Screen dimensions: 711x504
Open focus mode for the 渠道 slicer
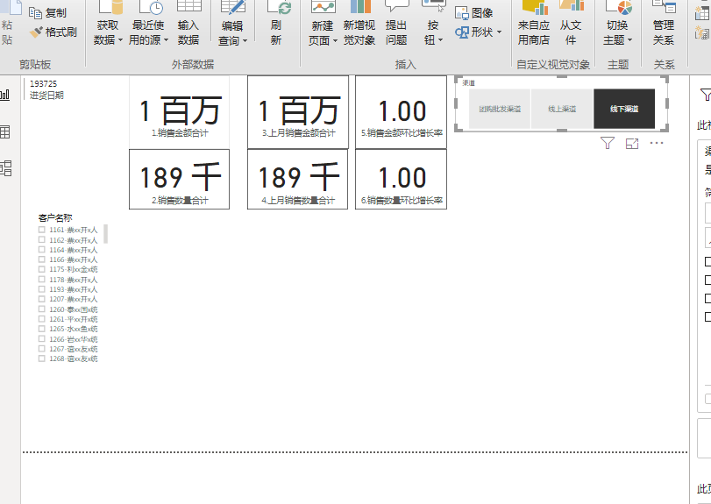tap(631, 144)
